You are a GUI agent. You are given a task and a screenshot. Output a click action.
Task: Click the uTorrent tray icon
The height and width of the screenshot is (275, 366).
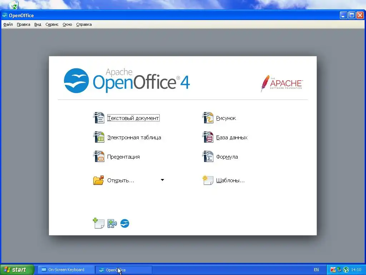tap(346, 270)
